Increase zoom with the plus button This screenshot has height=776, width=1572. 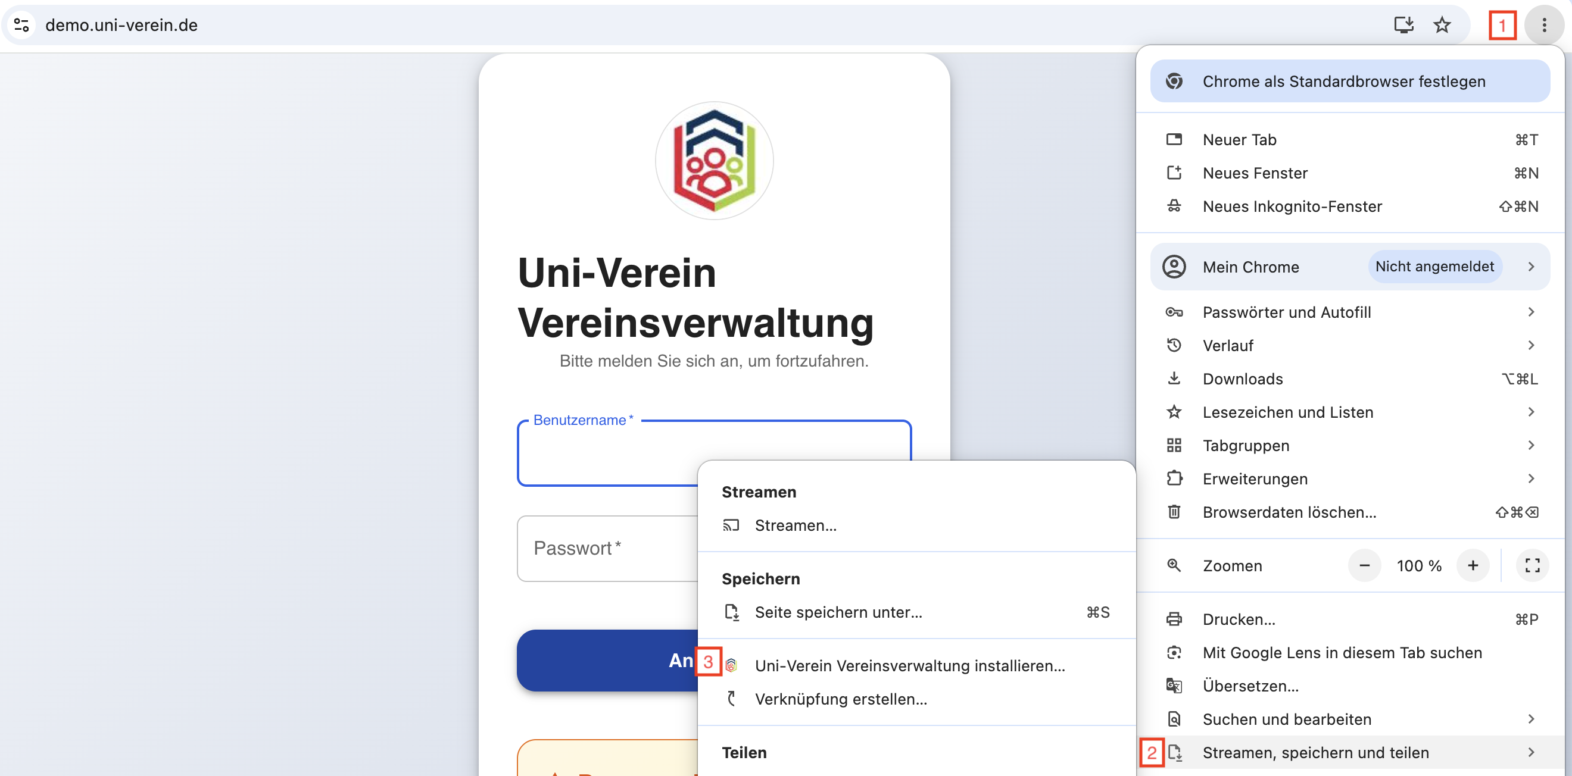(1473, 565)
